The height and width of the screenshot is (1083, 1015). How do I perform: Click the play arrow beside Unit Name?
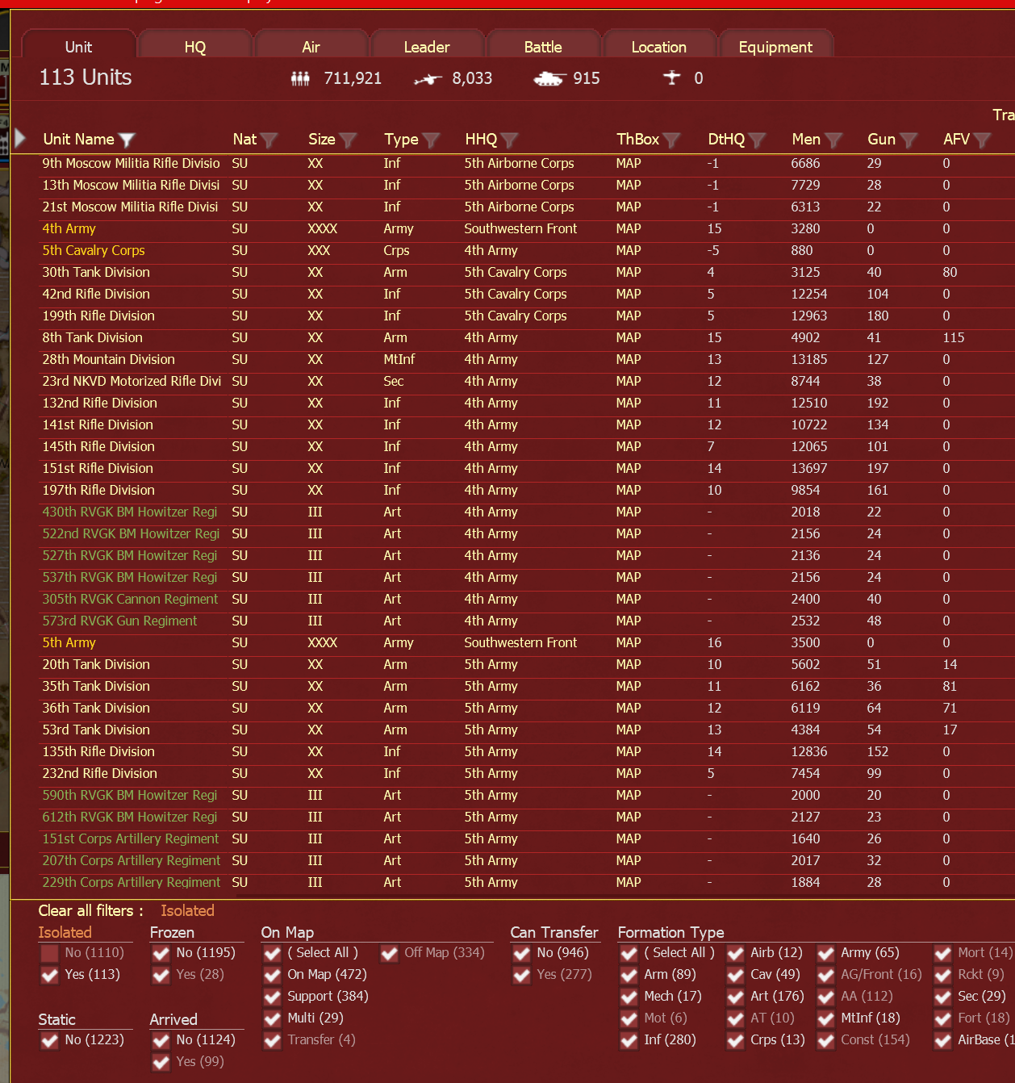(20, 138)
